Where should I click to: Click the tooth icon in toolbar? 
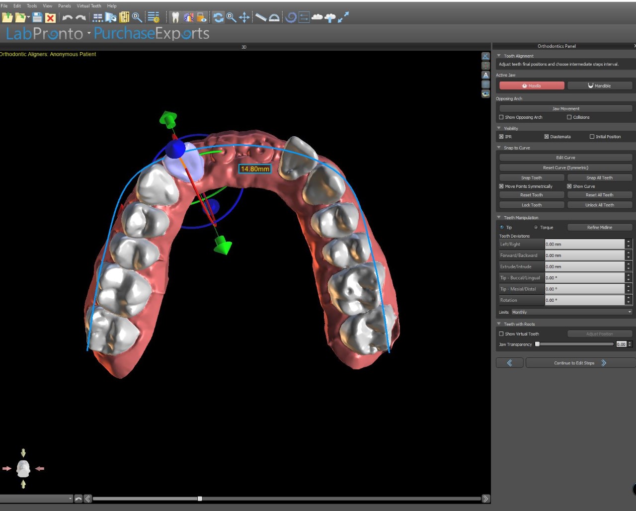pos(175,17)
